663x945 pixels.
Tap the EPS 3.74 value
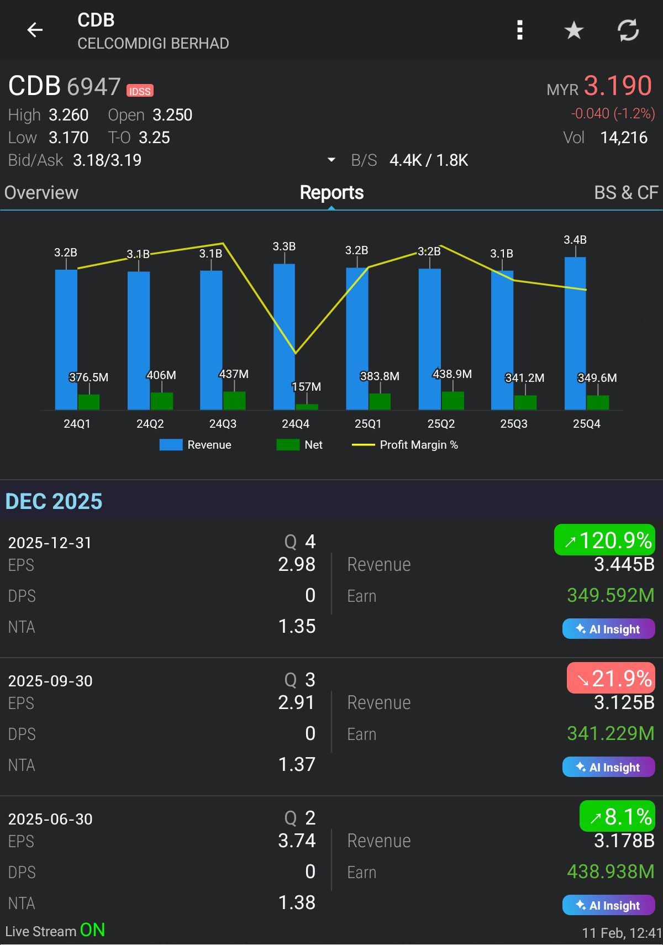coord(297,841)
